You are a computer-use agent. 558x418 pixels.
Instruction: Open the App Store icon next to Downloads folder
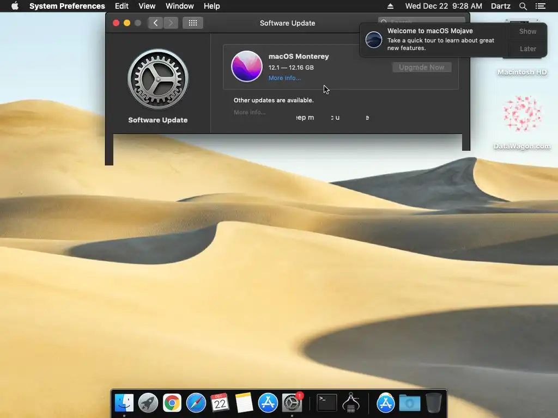(386, 403)
